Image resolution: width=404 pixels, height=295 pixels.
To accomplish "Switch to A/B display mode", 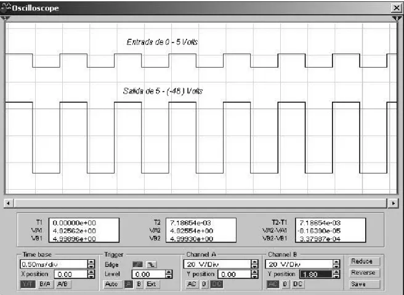I will (x=63, y=284).
